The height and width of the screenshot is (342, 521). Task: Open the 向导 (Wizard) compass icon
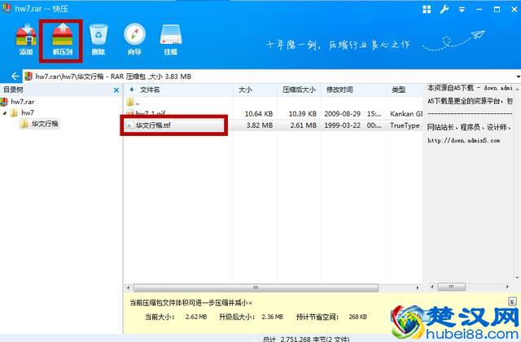134,39
